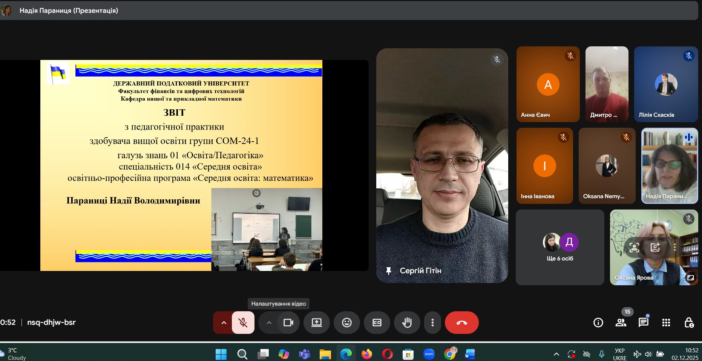This screenshot has width=702, height=361.
Task: Unmute the microphone in the call toolbar
Action: click(x=243, y=323)
